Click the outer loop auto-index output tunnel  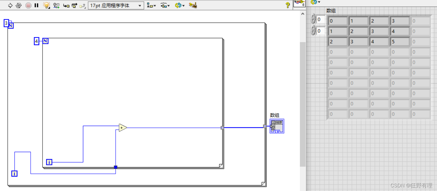coord(265,126)
